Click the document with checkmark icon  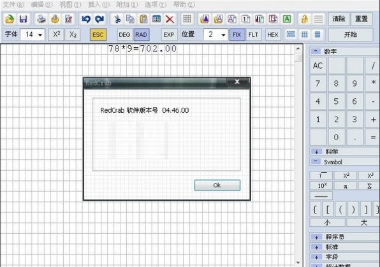(x=69, y=19)
